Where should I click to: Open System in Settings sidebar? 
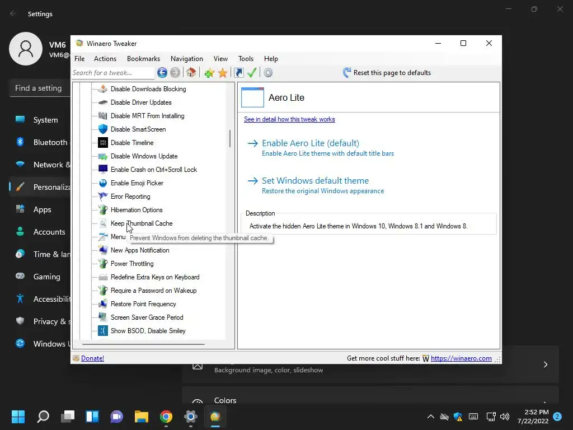[x=40, y=120]
